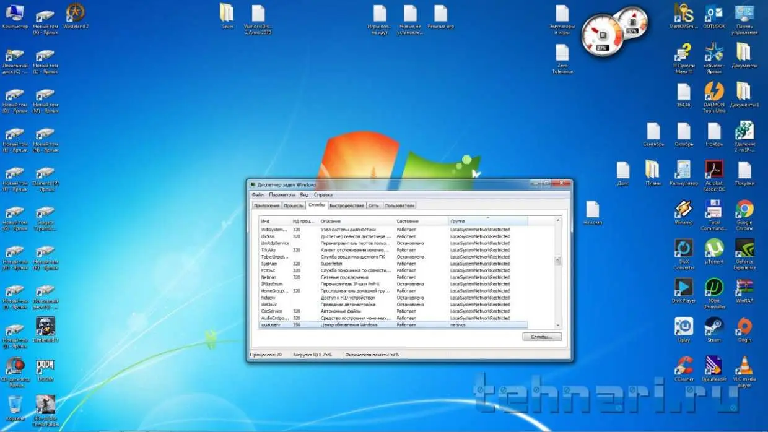Click the Службы... button
The width and height of the screenshot is (768, 432).
pyautogui.click(x=542, y=337)
